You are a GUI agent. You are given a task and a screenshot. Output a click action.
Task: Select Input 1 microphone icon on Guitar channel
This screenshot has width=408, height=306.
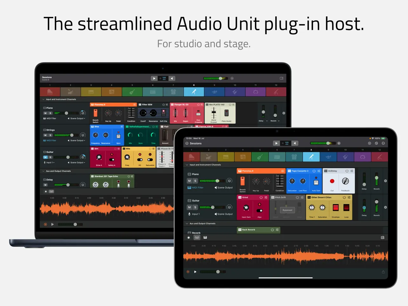pyautogui.click(x=189, y=214)
